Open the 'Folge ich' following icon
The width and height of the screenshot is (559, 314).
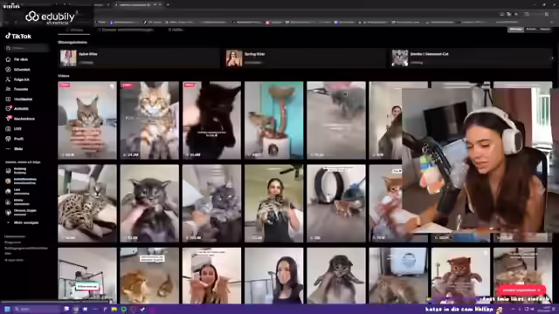[8, 79]
